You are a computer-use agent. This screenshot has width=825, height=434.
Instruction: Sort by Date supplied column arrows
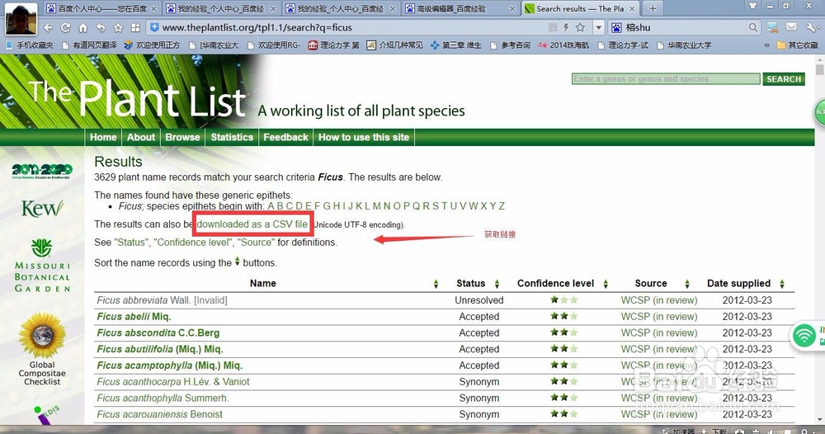(782, 284)
